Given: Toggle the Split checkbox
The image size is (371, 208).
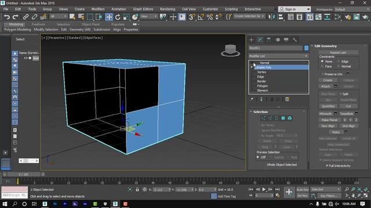Looking at the screenshot, I should point(341,94).
